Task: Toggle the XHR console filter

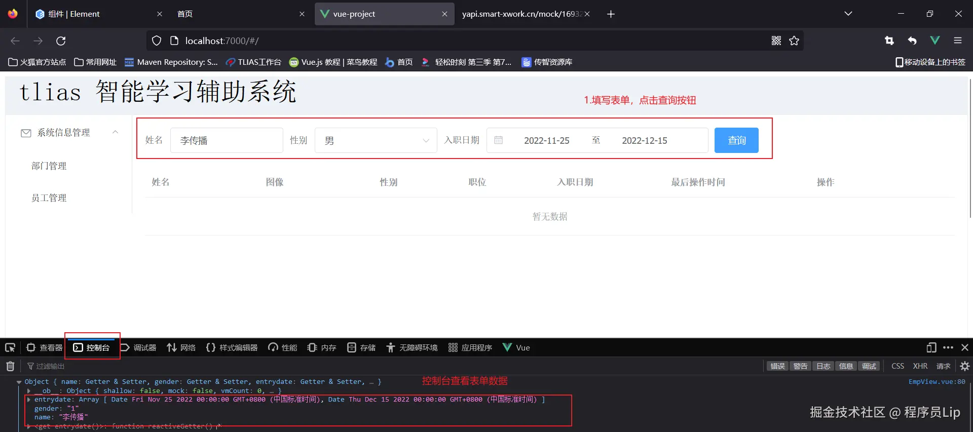Action: (x=920, y=366)
